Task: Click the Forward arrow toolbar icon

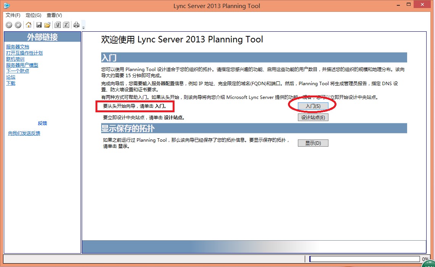Action: [x=18, y=25]
